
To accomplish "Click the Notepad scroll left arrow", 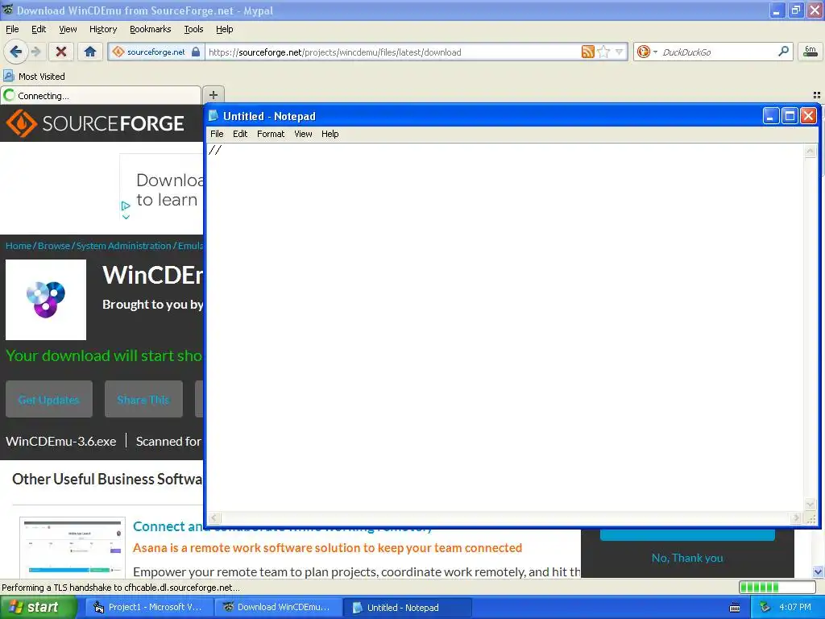I will click(214, 518).
